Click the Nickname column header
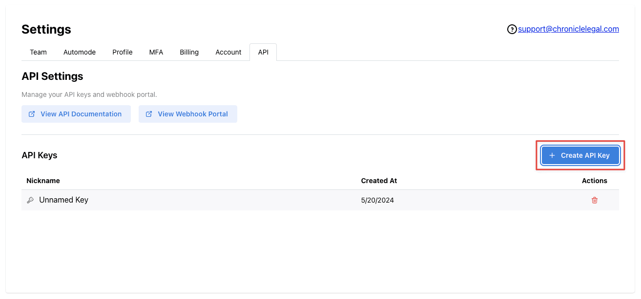641x299 pixels. [43, 180]
